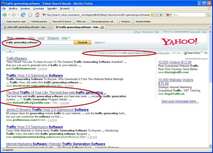The width and height of the screenshot is (213, 153).
Task: Open the HotMail gratuita bookmark
Action: tap(37, 22)
